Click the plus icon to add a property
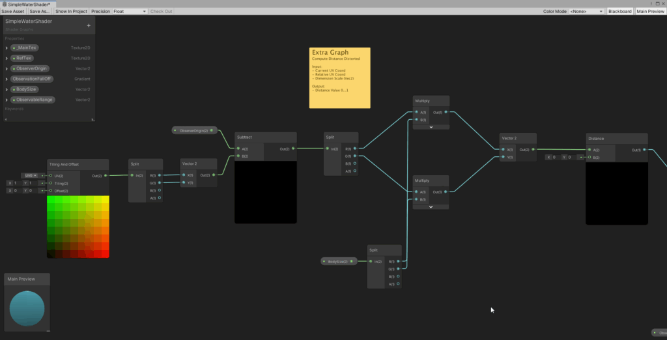 click(x=89, y=25)
